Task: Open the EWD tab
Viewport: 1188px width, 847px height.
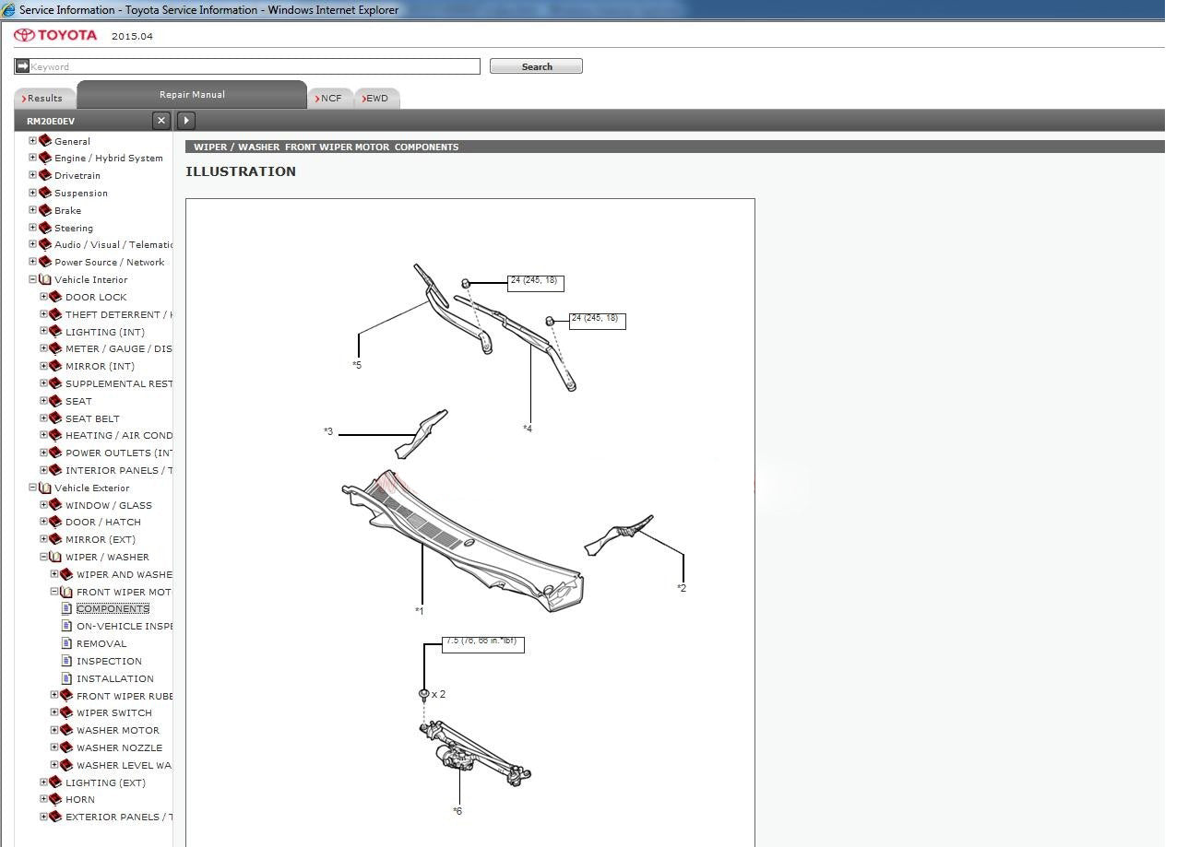Action: click(x=376, y=98)
